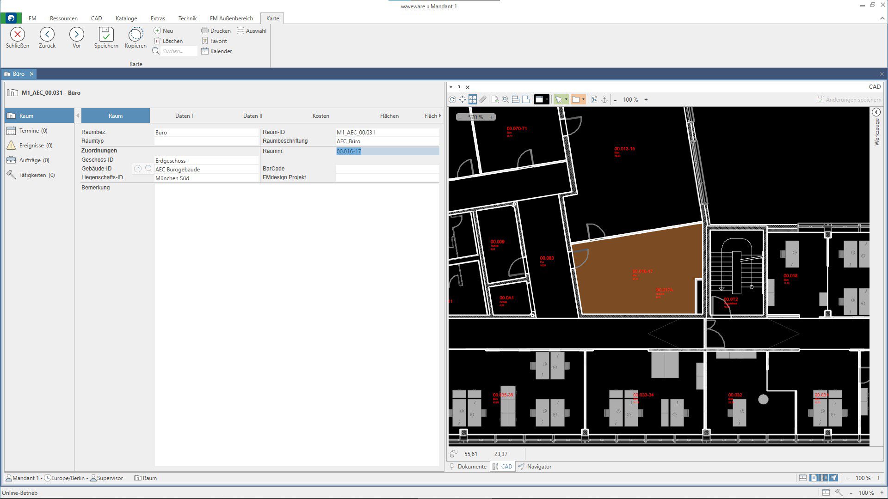Open the Kataloge ribbon tab
Image resolution: width=888 pixels, height=499 pixels.
click(x=126, y=18)
